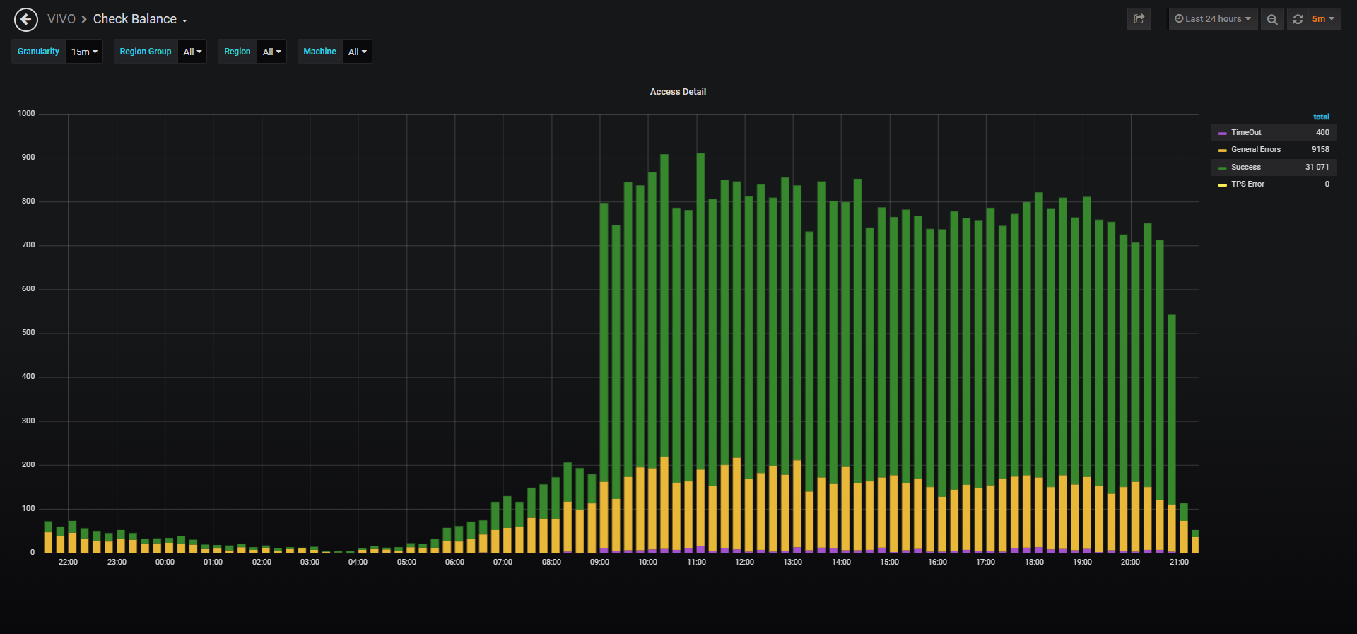Click the purple TimeOut color swatch
The width and height of the screenshot is (1357, 634).
coord(1222,133)
